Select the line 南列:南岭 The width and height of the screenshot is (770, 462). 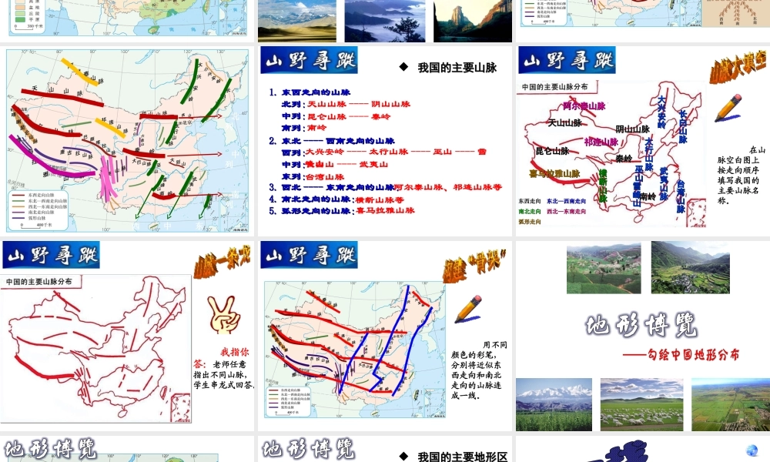(304, 128)
